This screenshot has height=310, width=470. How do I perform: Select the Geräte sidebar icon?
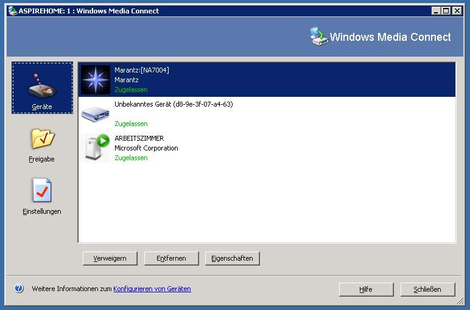(42, 86)
